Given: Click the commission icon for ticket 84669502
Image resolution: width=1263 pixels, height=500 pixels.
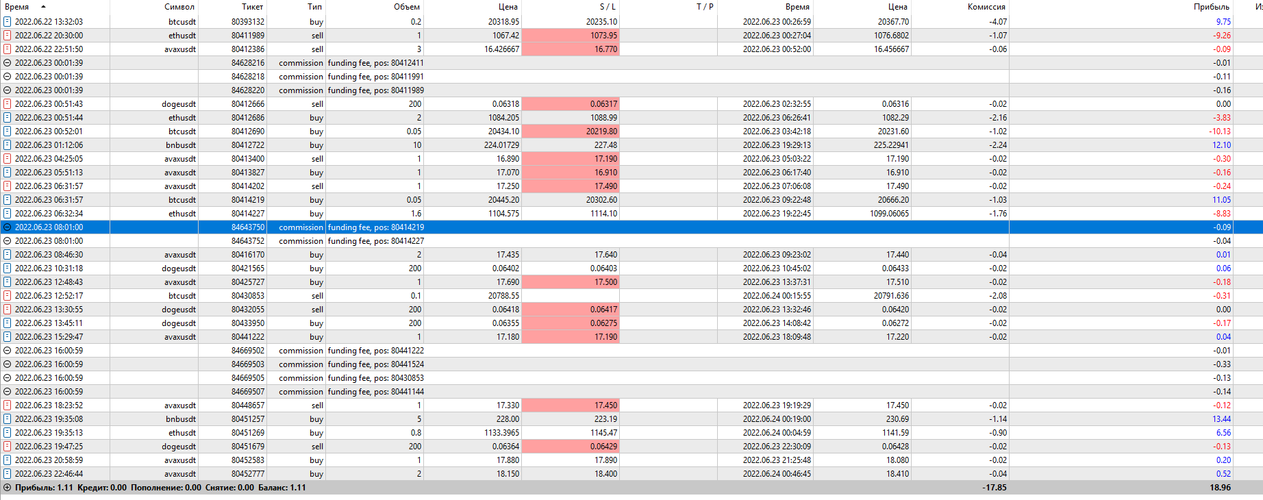Looking at the screenshot, I should click(x=8, y=351).
